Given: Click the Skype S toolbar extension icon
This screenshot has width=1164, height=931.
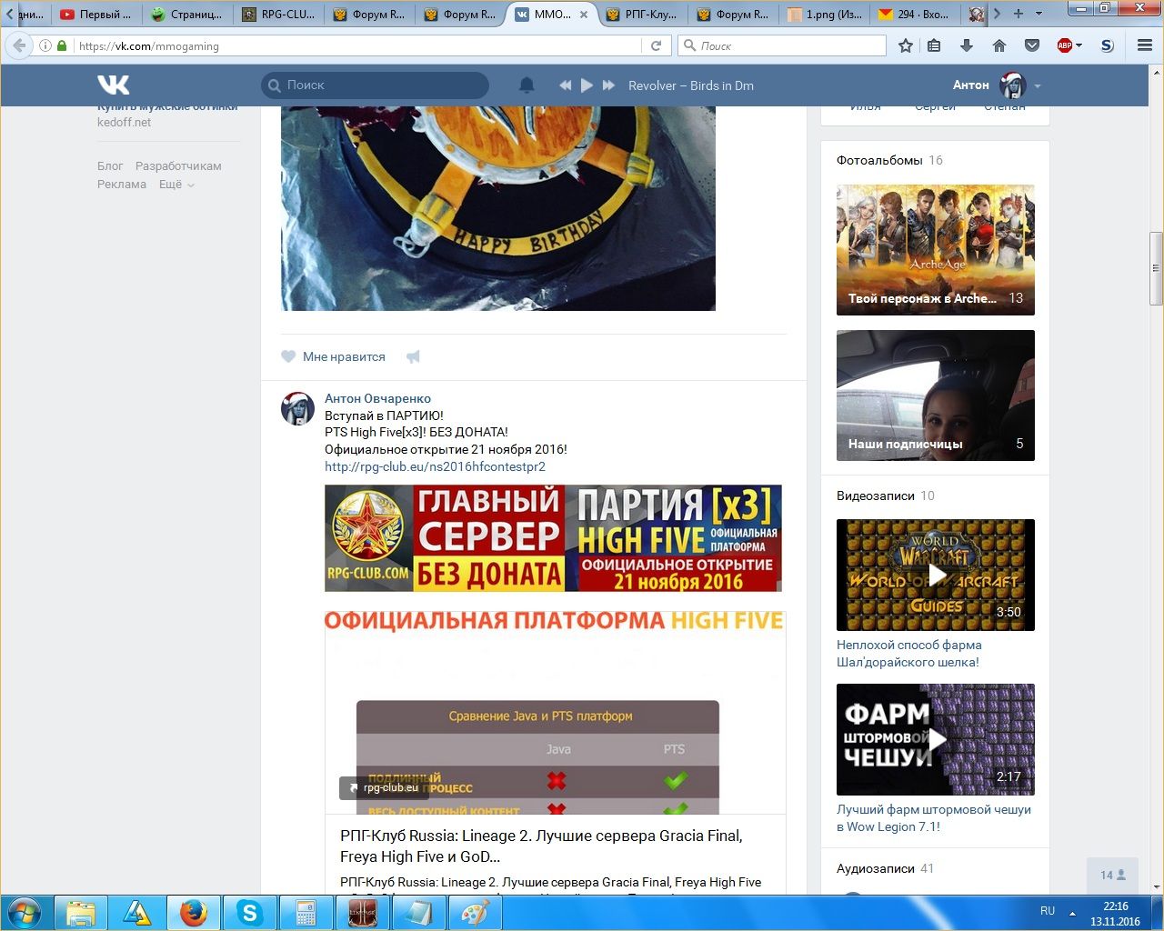Looking at the screenshot, I should [x=1107, y=45].
